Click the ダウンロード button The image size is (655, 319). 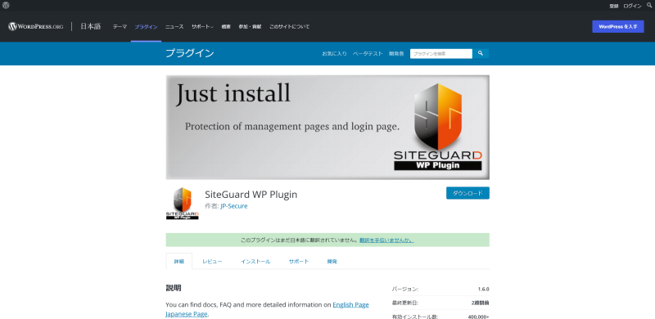point(468,193)
